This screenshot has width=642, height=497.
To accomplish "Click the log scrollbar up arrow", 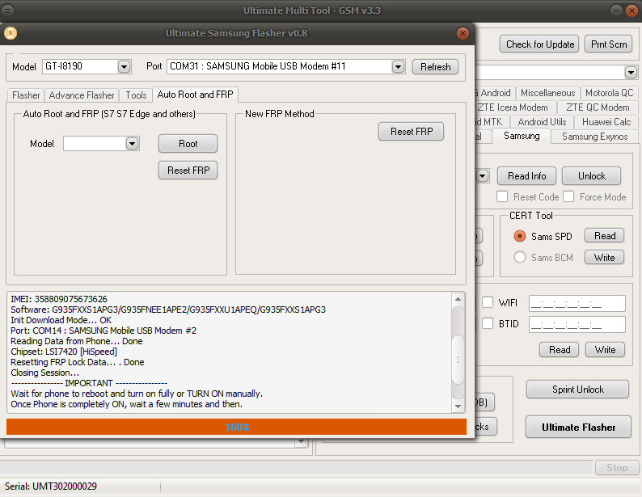I will pos(458,300).
